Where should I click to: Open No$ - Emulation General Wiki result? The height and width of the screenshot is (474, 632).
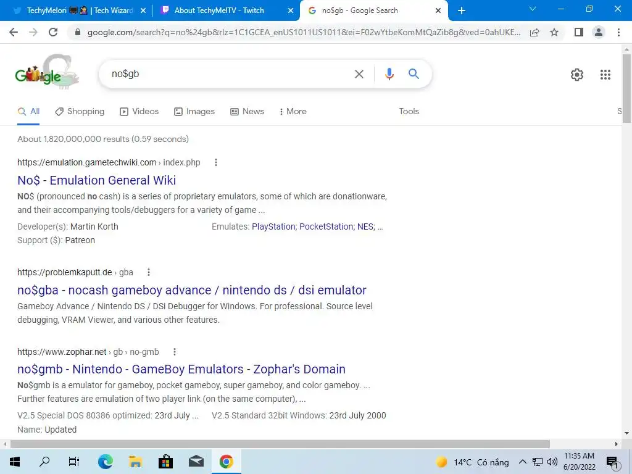[x=97, y=180]
